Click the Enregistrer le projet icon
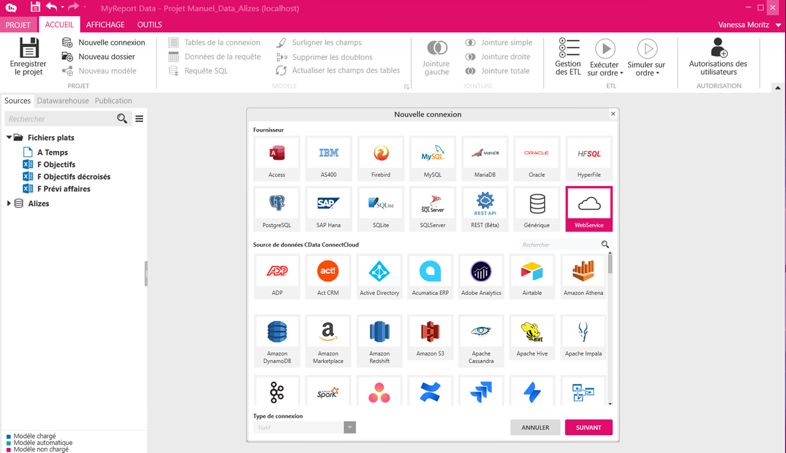This screenshot has width=786, height=453. pos(29,48)
